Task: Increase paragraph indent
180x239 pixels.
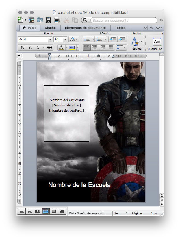Action: (122, 39)
